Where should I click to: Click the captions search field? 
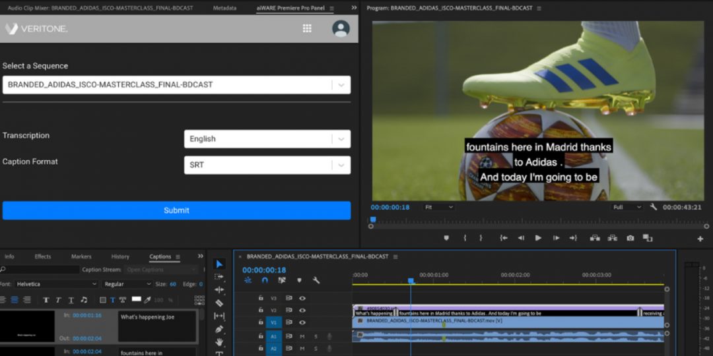40,270
